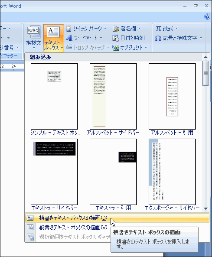Insert 日付と時刻 date and time
This screenshot has height=257, width=212.
(129, 38)
